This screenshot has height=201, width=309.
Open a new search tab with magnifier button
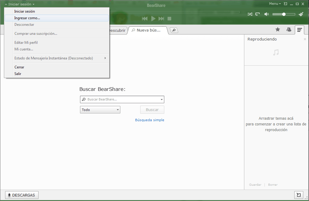pos(174,30)
